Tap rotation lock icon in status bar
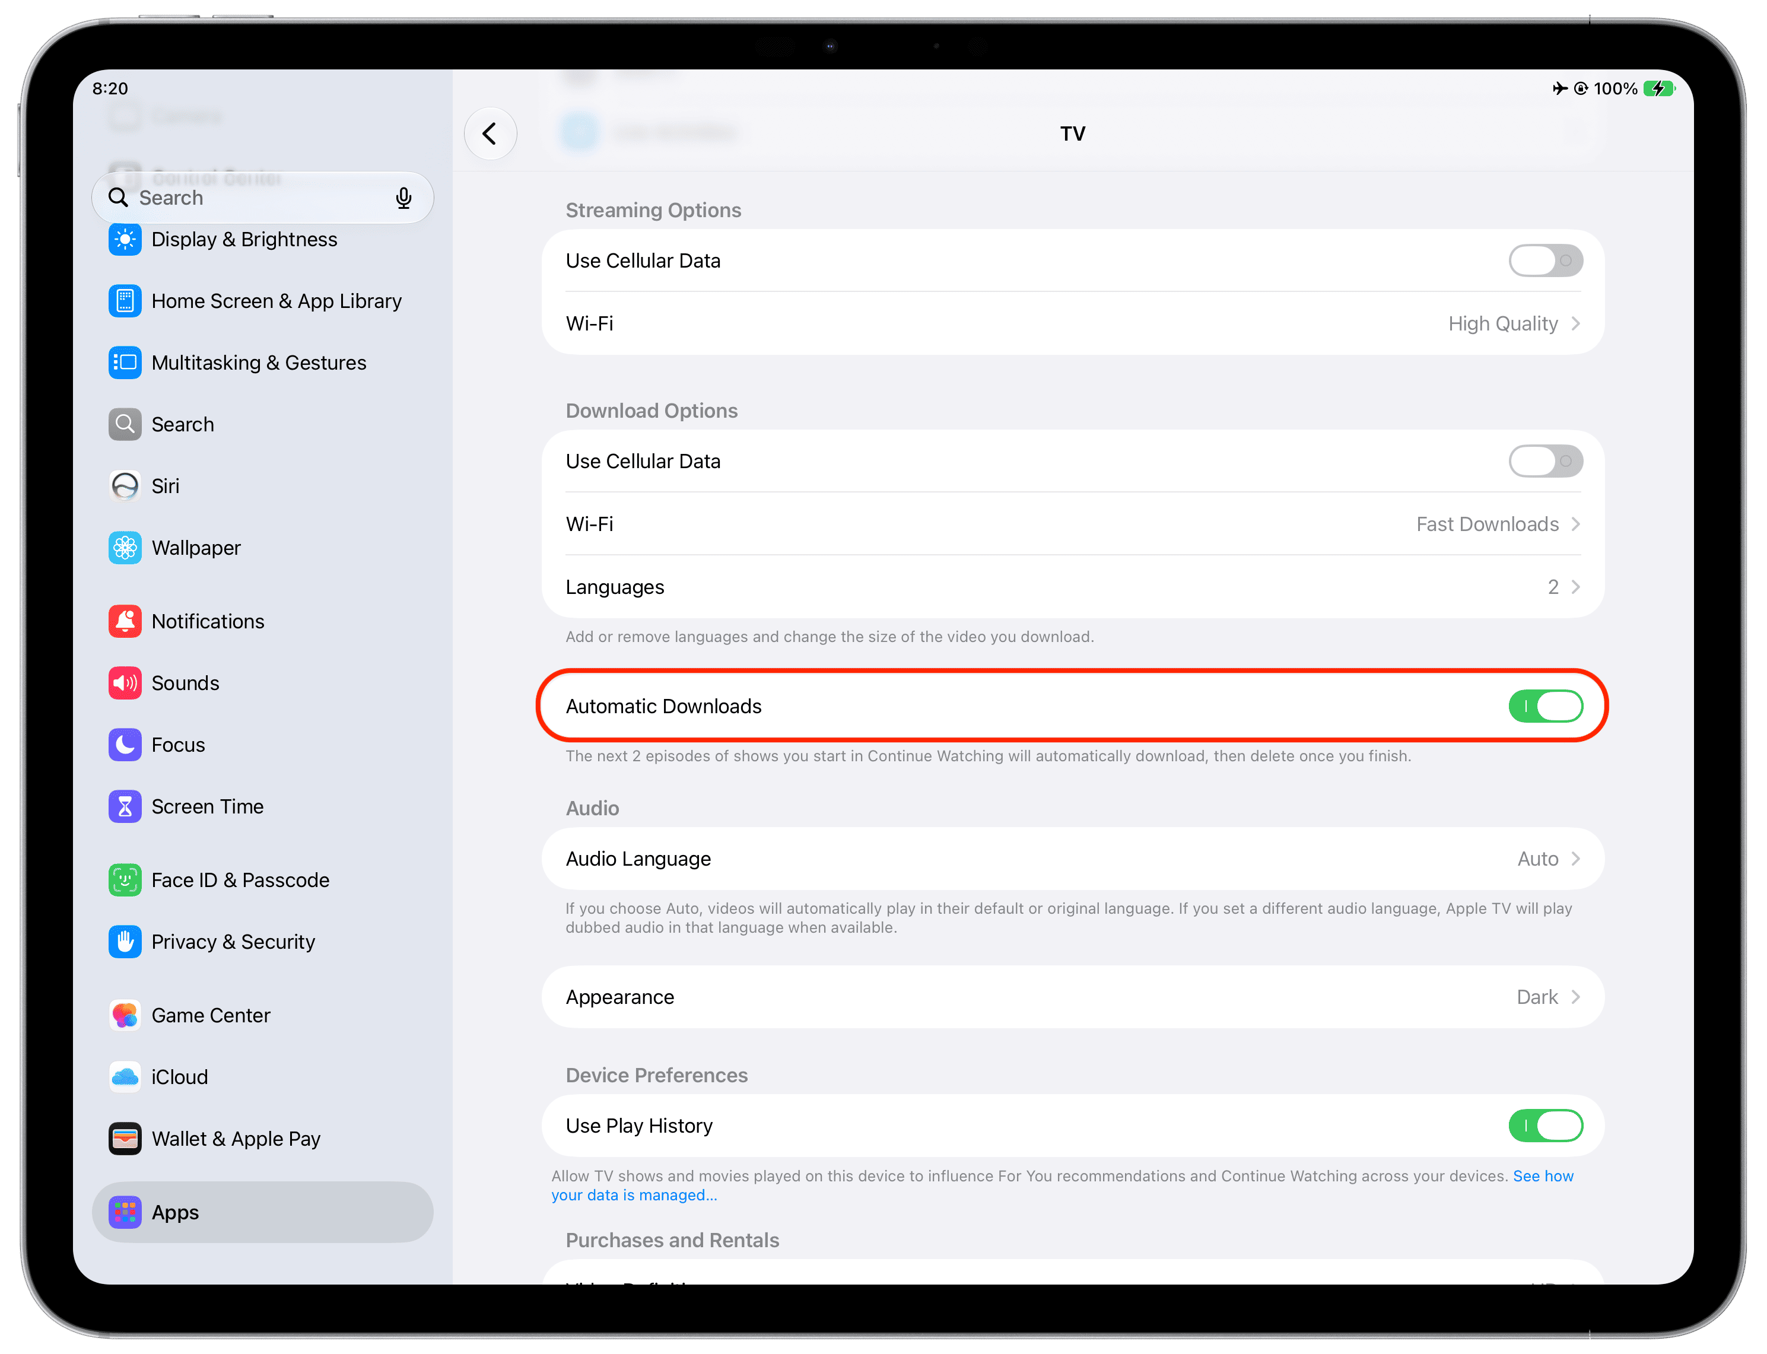1767x1354 pixels. 1581,88
